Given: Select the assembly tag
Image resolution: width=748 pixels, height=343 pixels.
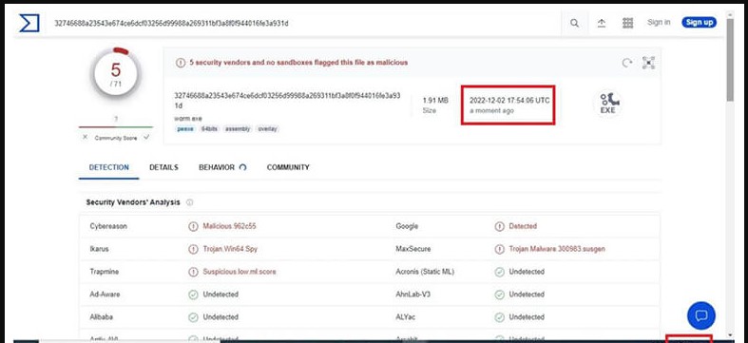Looking at the screenshot, I should pyautogui.click(x=238, y=129).
